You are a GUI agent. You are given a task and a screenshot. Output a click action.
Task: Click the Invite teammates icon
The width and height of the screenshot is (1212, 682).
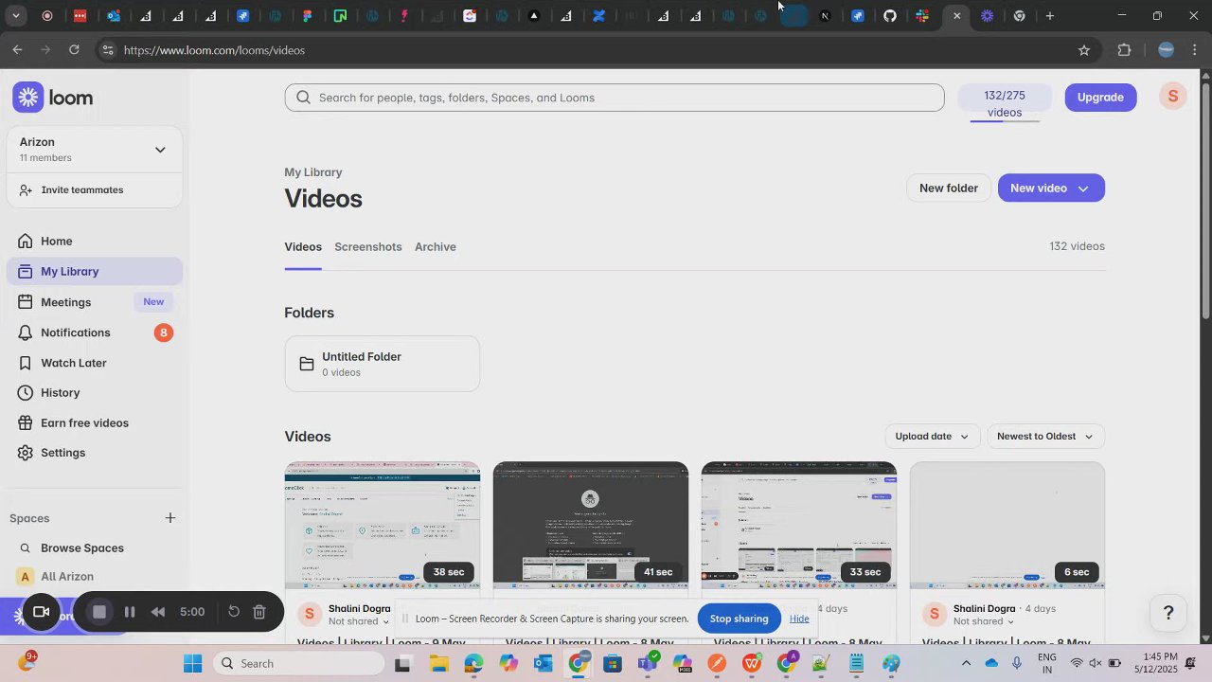26,190
